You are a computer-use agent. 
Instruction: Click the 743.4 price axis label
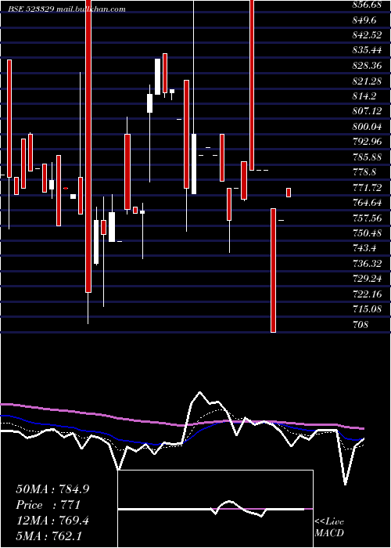[364, 248]
